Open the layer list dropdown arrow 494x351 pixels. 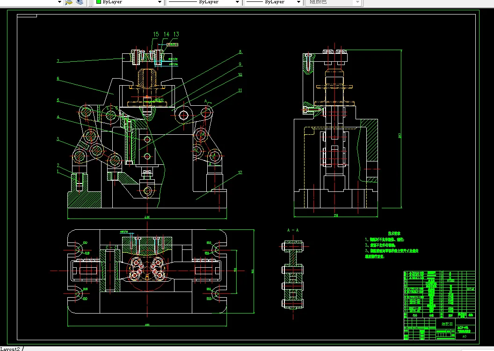coord(59,2)
